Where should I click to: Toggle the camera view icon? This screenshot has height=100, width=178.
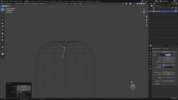click(147, 22)
